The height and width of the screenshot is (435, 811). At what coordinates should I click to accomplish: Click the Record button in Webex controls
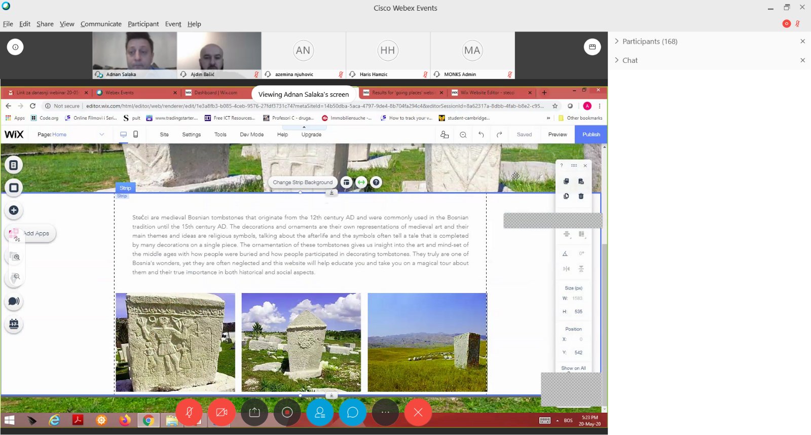click(287, 412)
